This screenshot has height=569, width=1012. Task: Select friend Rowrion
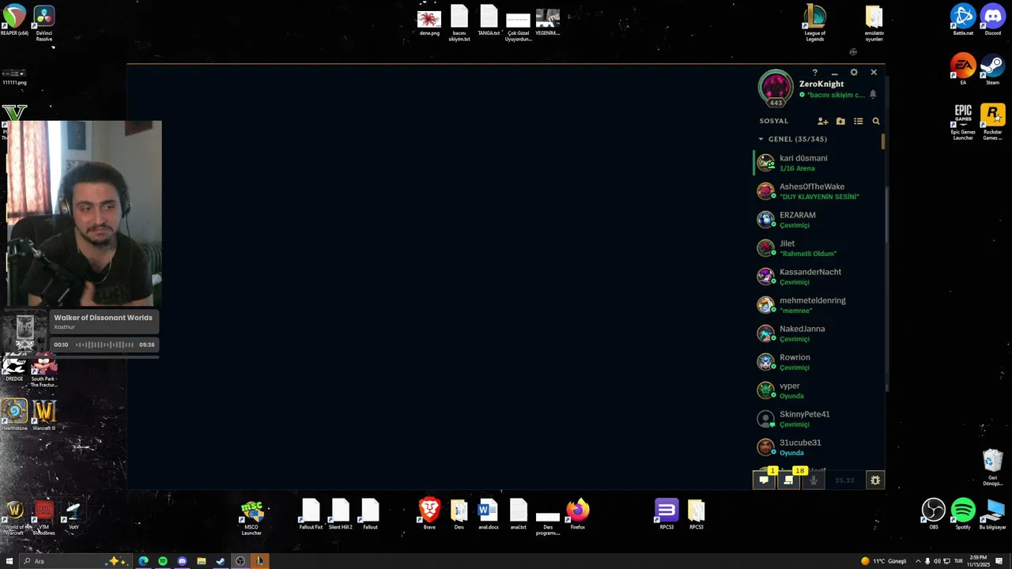[x=817, y=362]
